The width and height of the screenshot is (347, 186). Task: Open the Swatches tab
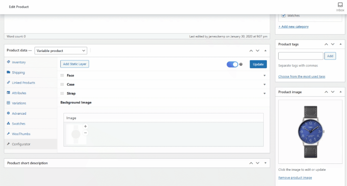(x=18, y=124)
